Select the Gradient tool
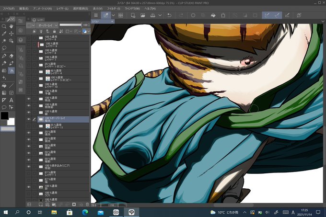The width and height of the screenshot is (326, 217). tap(4, 93)
